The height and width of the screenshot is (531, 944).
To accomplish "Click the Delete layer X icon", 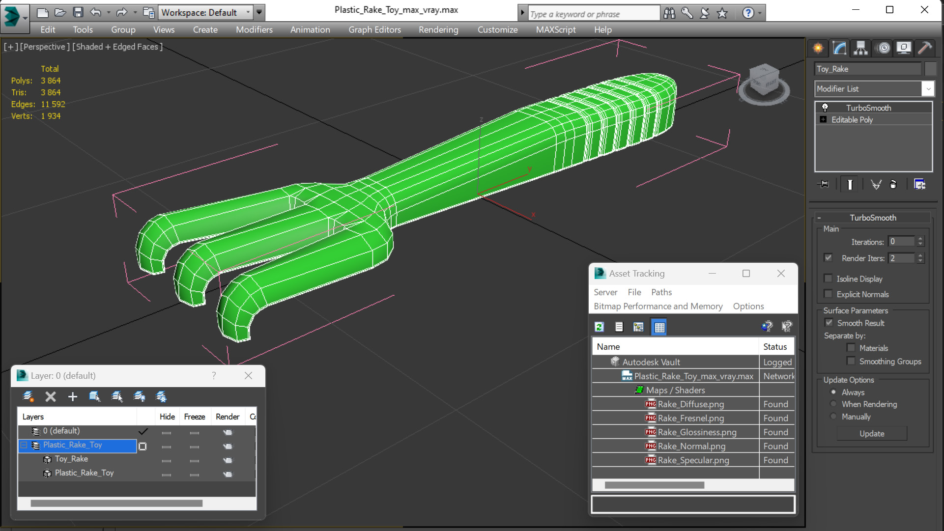I will tap(50, 396).
